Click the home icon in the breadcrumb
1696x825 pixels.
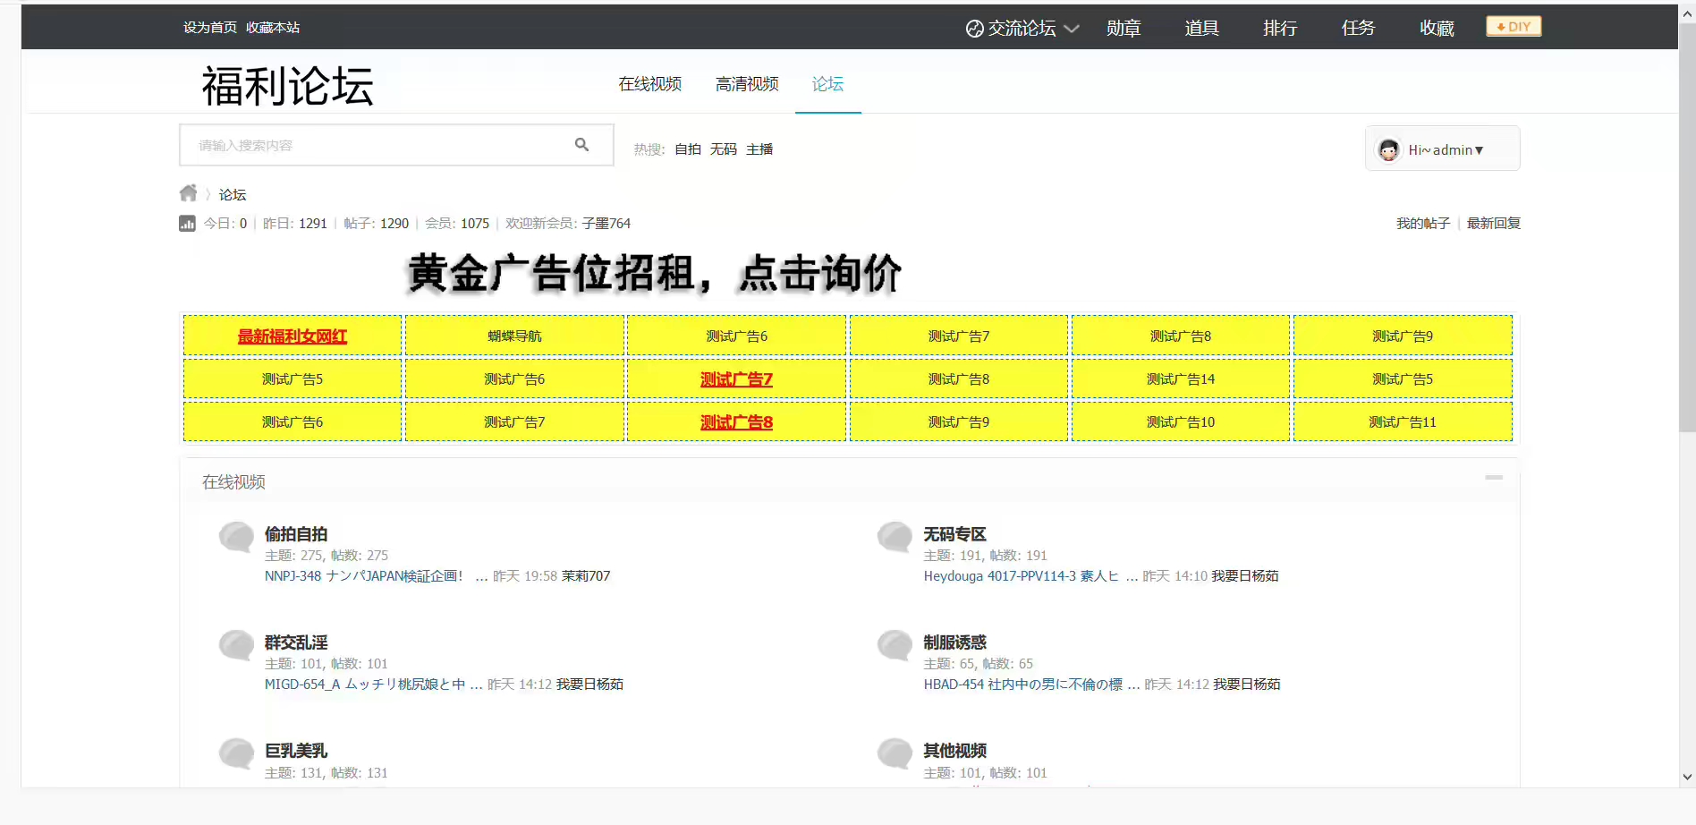(x=188, y=193)
